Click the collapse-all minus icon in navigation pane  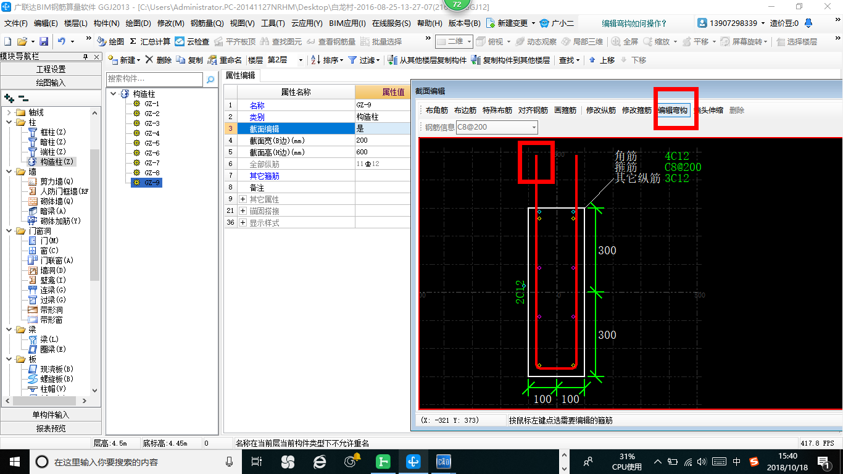23,98
